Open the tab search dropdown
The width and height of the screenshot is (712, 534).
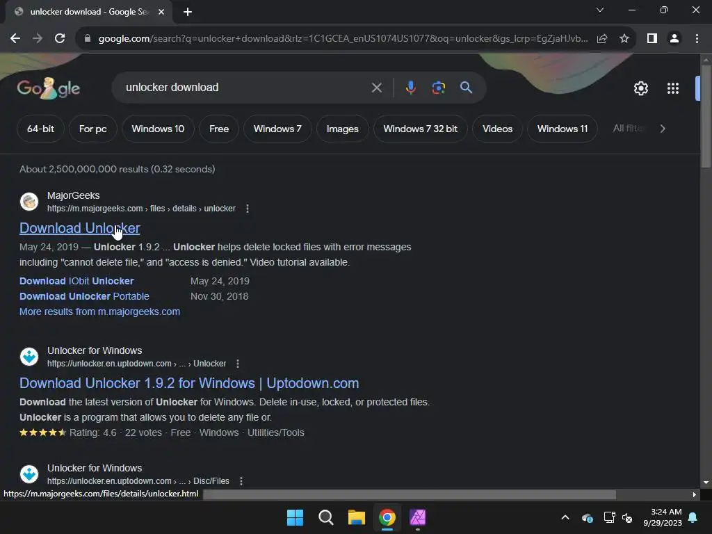600,10
